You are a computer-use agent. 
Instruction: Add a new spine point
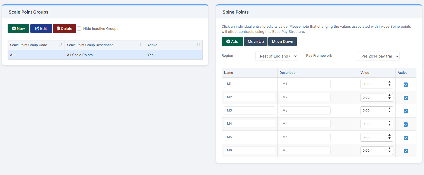(232, 42)
